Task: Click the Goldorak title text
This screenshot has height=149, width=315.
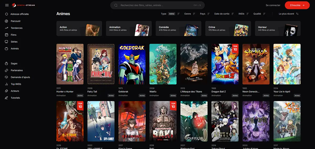Action: click(x=123, y=92)
